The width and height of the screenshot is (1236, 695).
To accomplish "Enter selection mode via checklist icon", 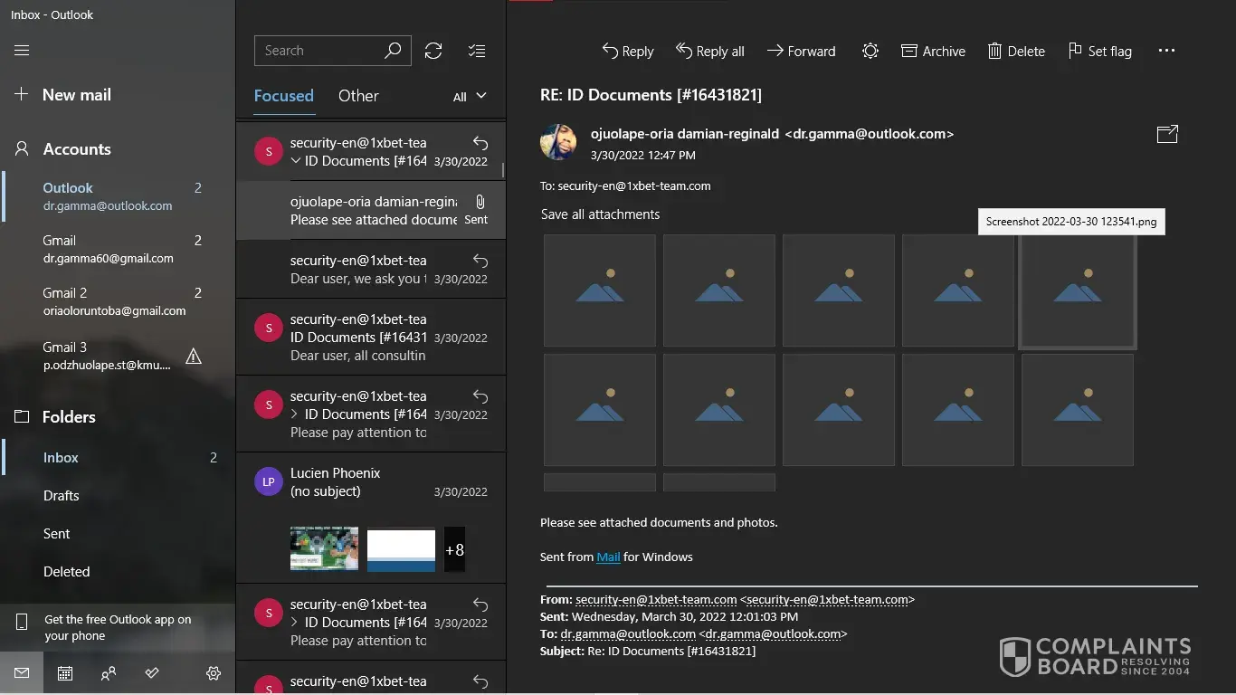I will point(477,51).
